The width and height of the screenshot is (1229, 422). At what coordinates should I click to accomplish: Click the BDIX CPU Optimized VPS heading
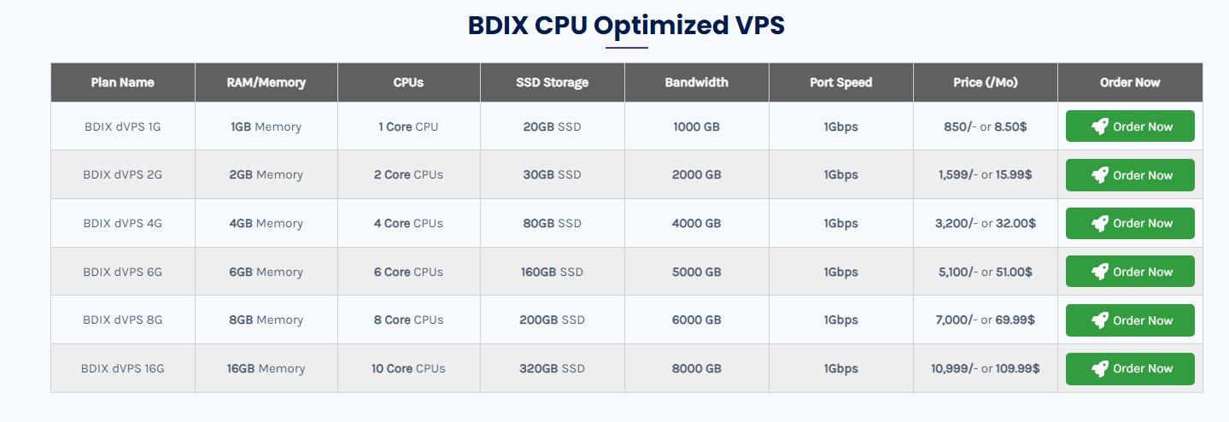click(x=626, y=26)
